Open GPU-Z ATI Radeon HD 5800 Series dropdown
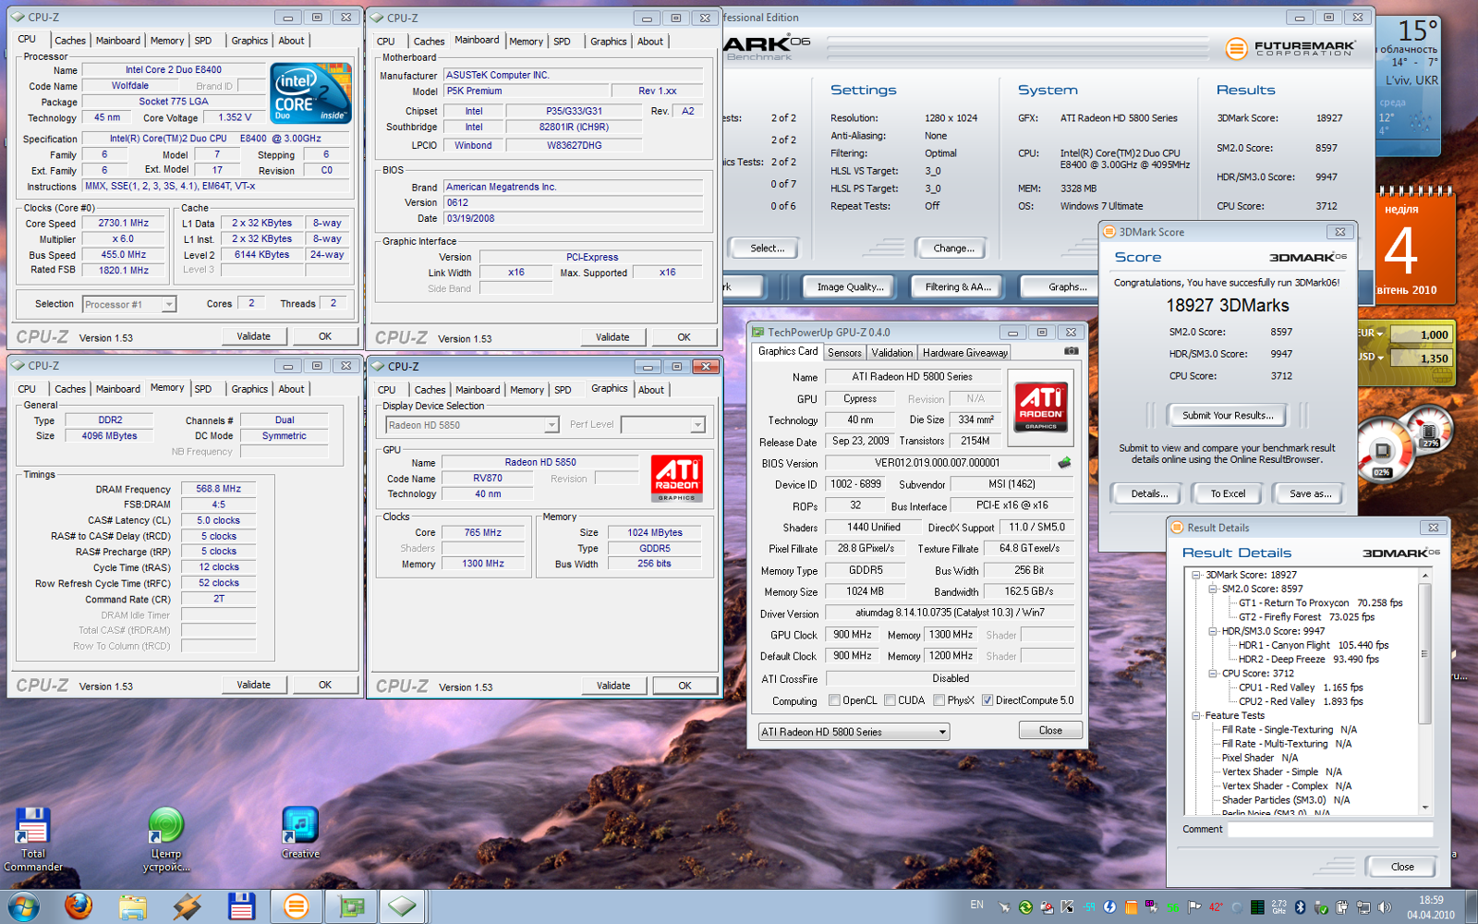Viewport: 1478px width, 924px height. point(854,732)
